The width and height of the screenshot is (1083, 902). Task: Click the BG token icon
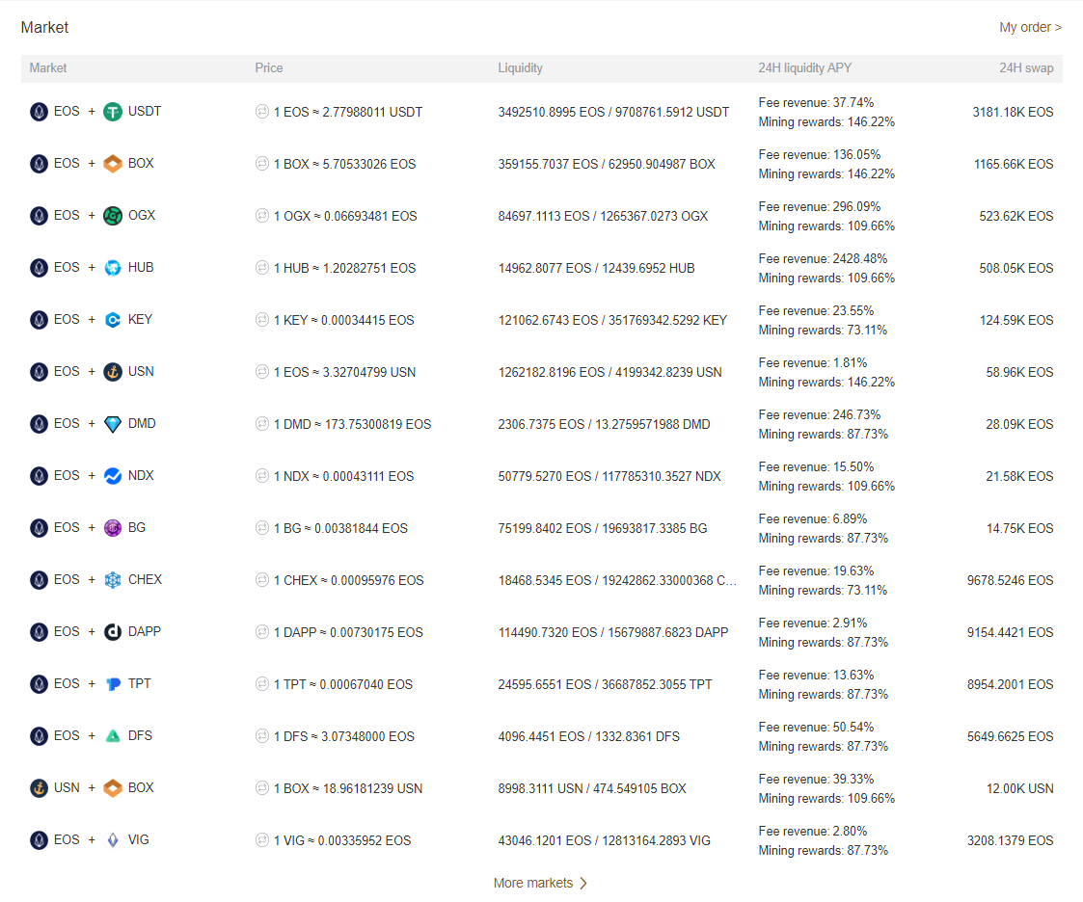click(113, 528)
